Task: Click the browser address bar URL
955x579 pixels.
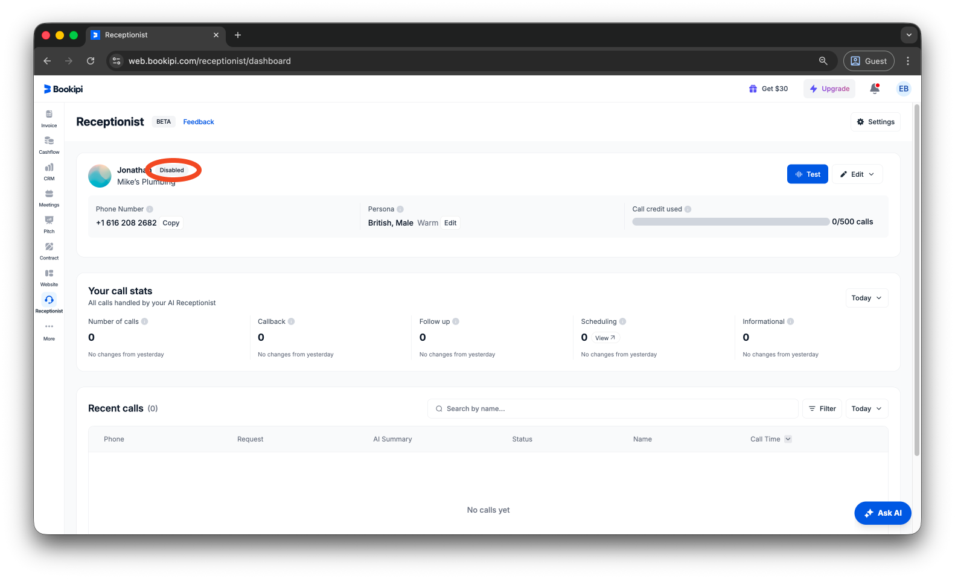Action: [x=209, y=61]
